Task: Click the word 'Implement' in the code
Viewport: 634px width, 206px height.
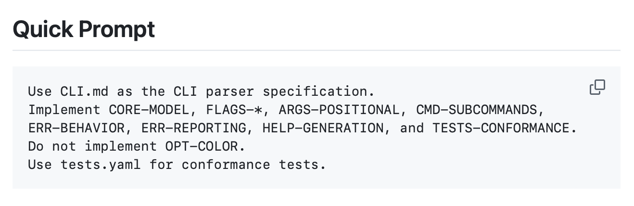Action: click(64, 110)
